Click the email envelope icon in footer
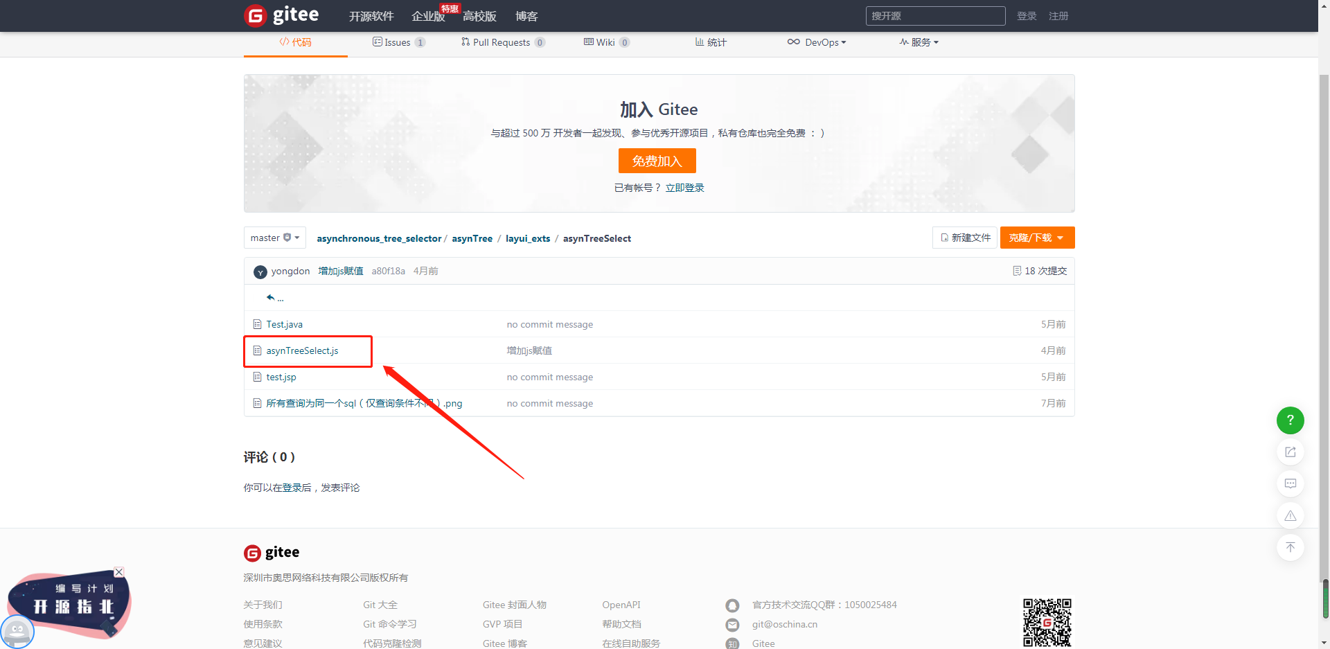 [732, 625]
